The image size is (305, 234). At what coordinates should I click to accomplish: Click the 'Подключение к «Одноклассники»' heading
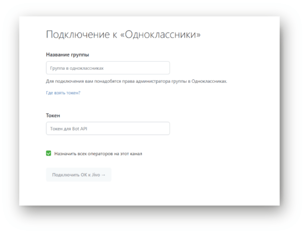pos(123,35)
